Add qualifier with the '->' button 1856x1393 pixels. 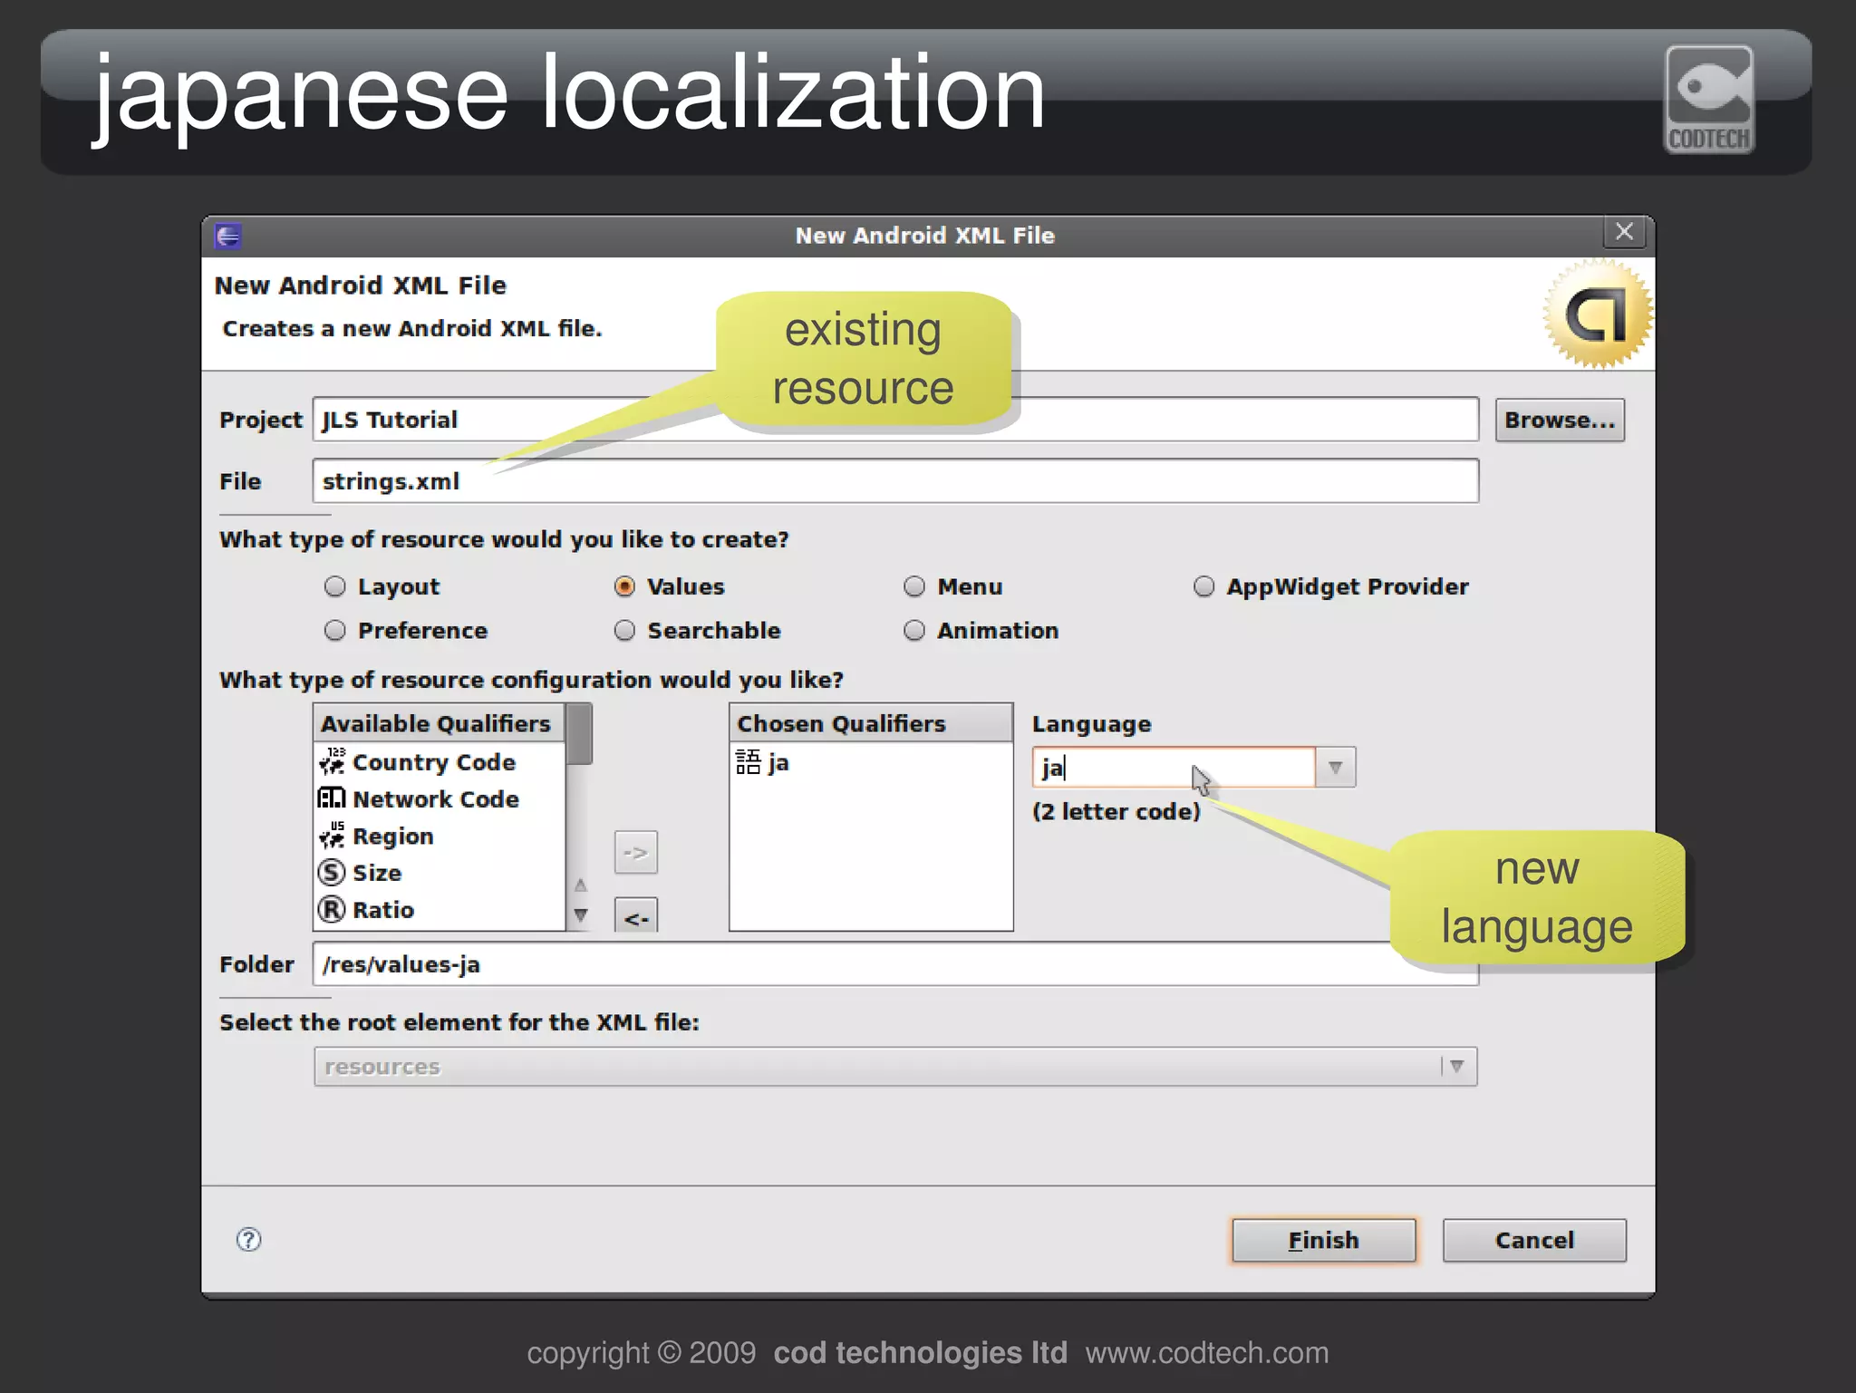[x=635, y=853]
